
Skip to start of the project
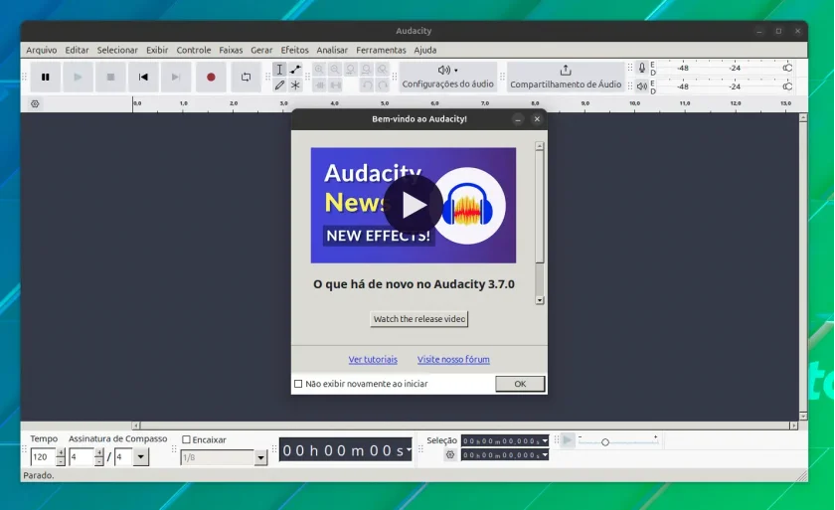(x=143, y=78)
